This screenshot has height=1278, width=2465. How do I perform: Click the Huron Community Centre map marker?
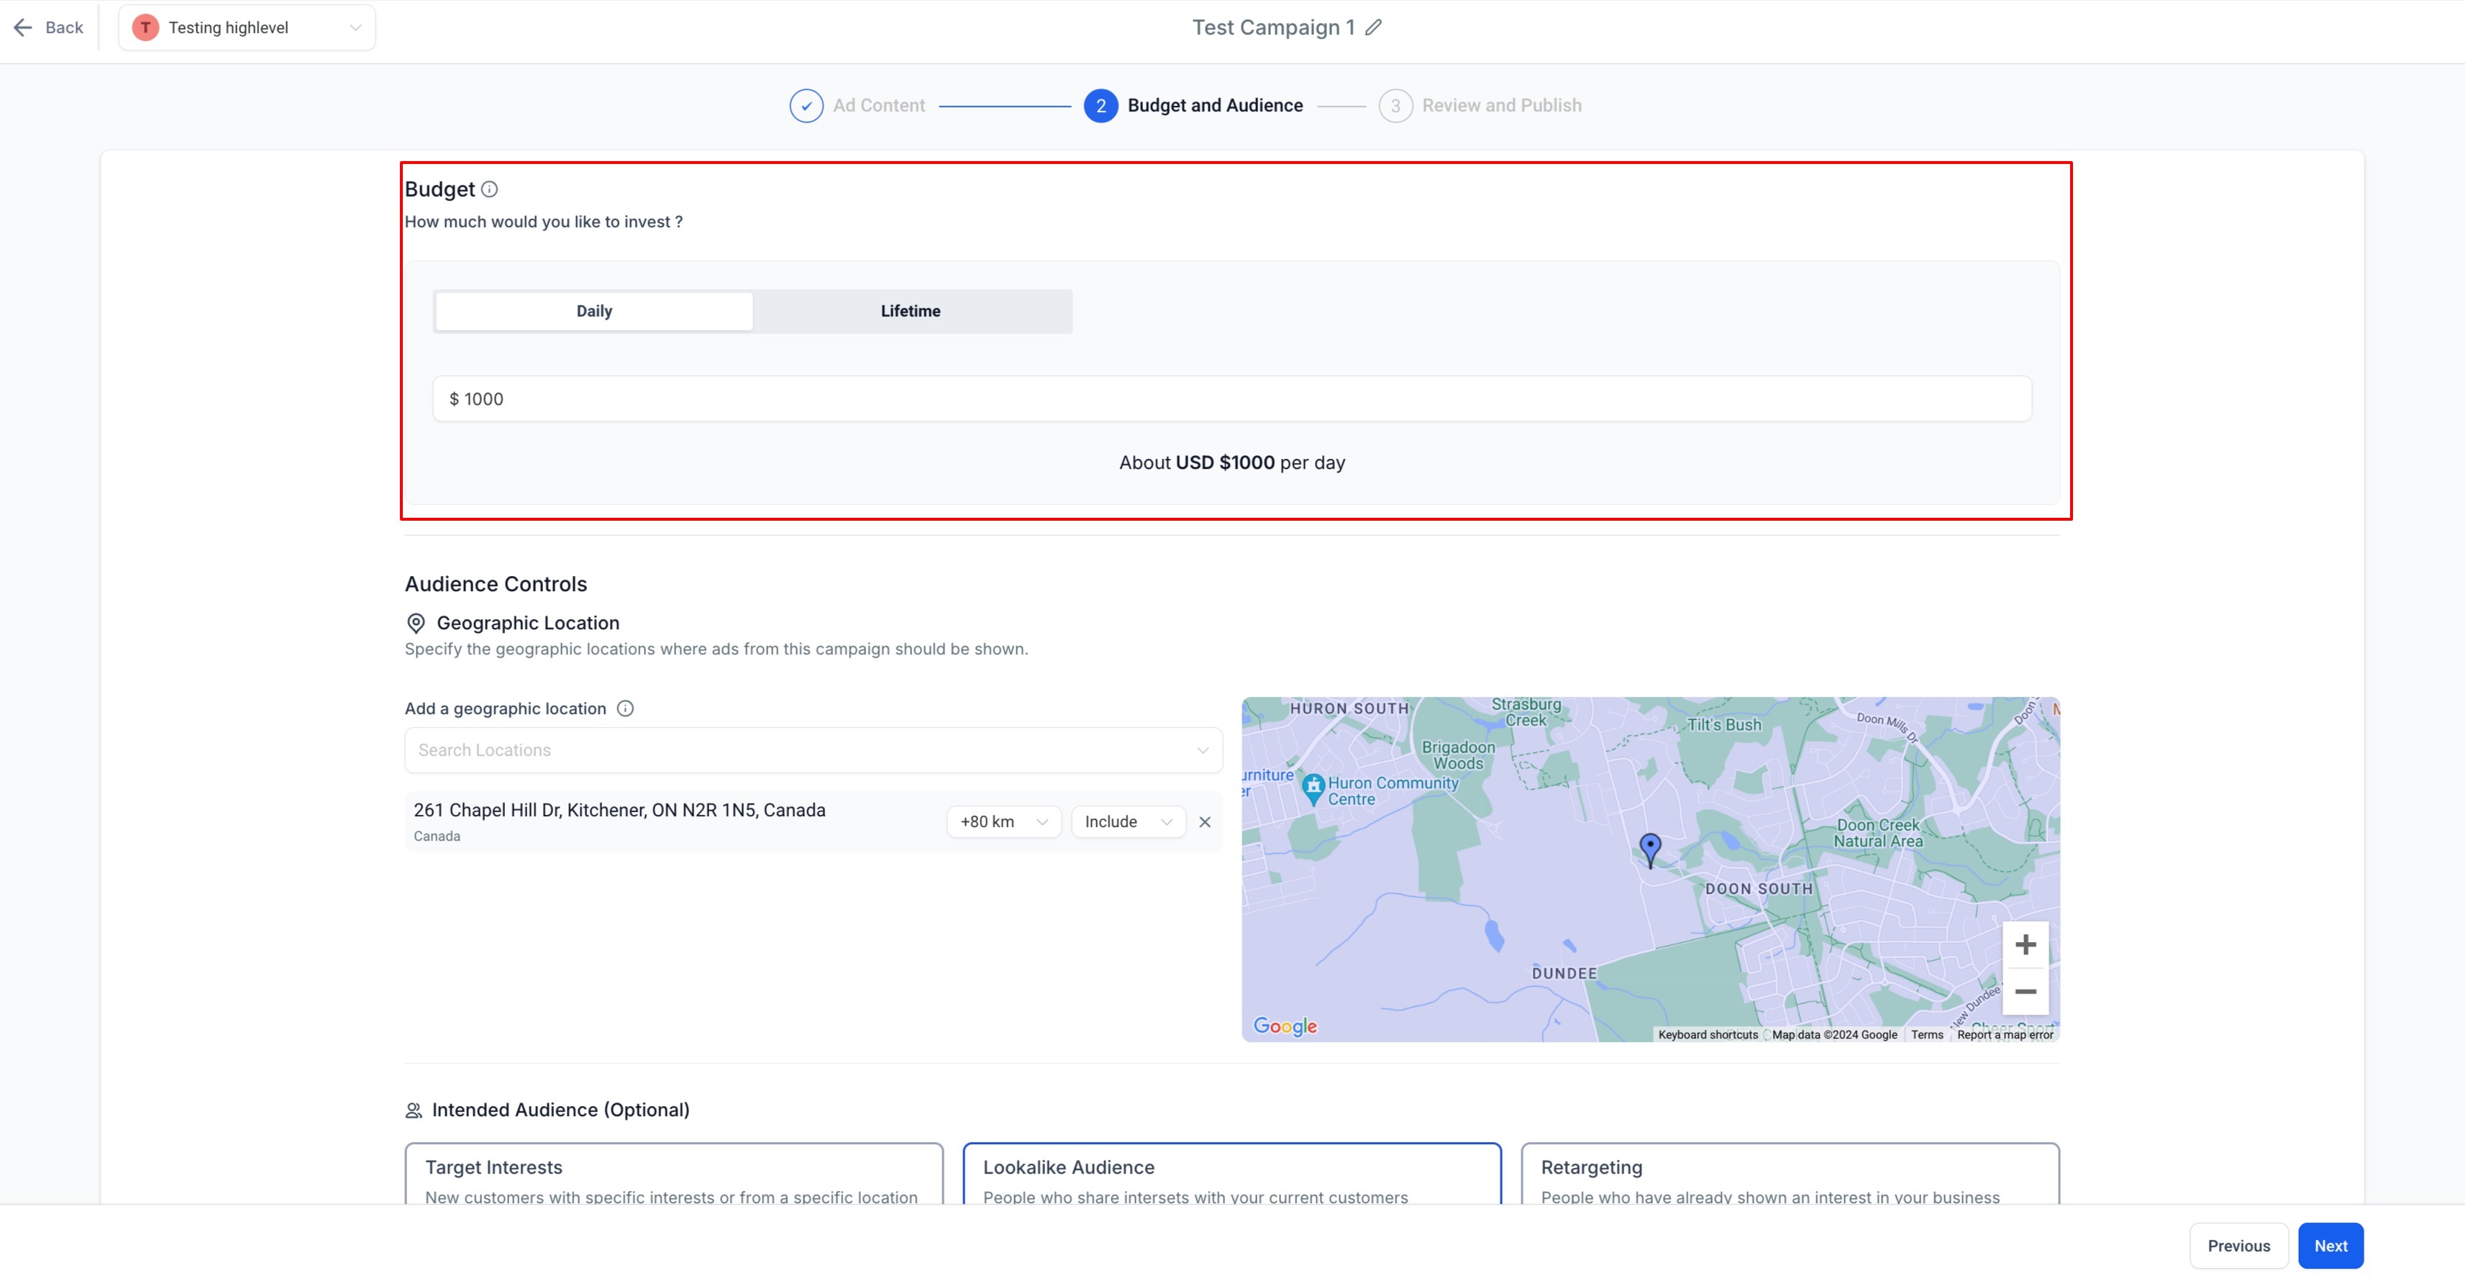pos(1314,788)
